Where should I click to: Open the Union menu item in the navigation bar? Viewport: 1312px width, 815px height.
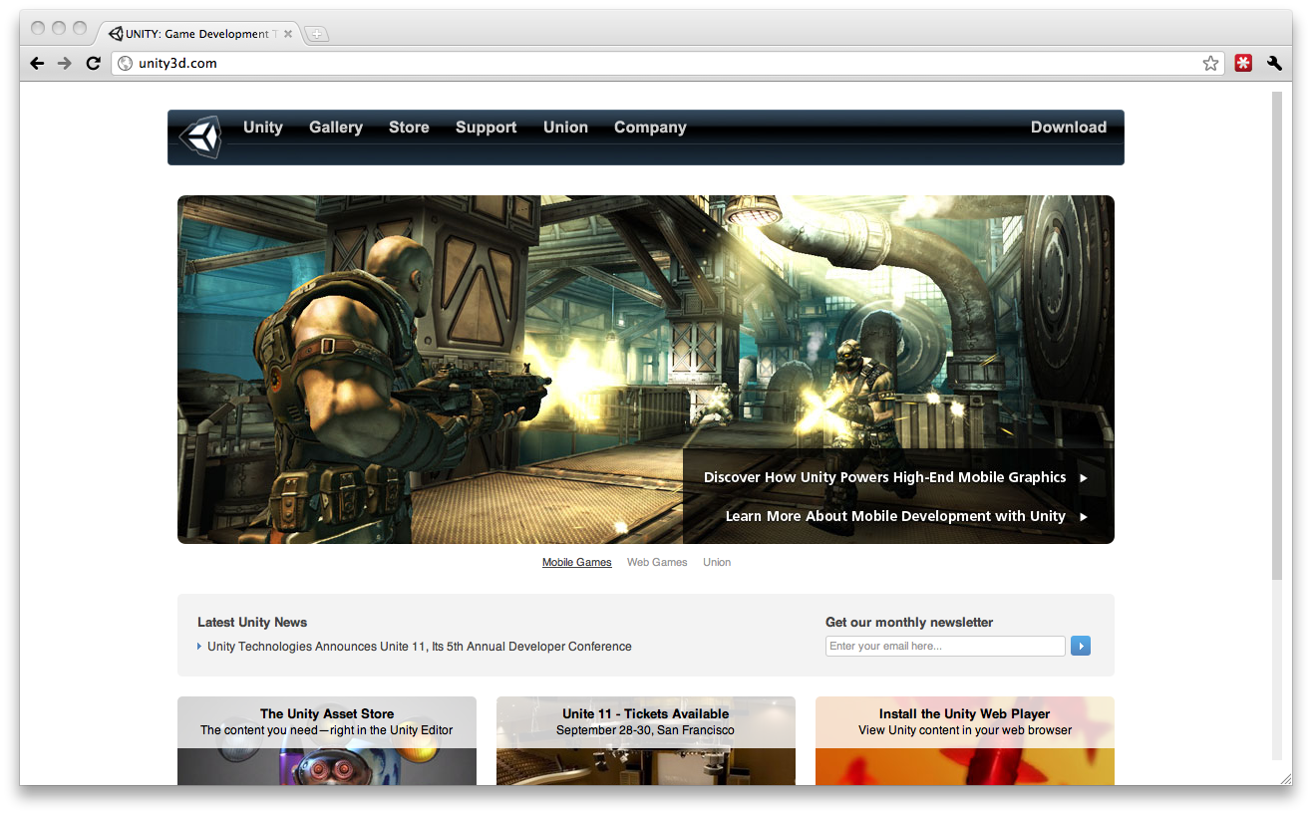click(x=565, y=128)
